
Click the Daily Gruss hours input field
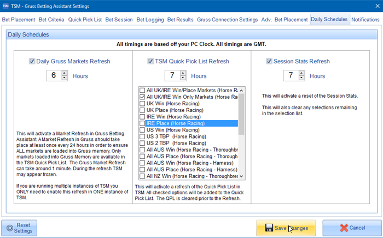click(54, 76)
